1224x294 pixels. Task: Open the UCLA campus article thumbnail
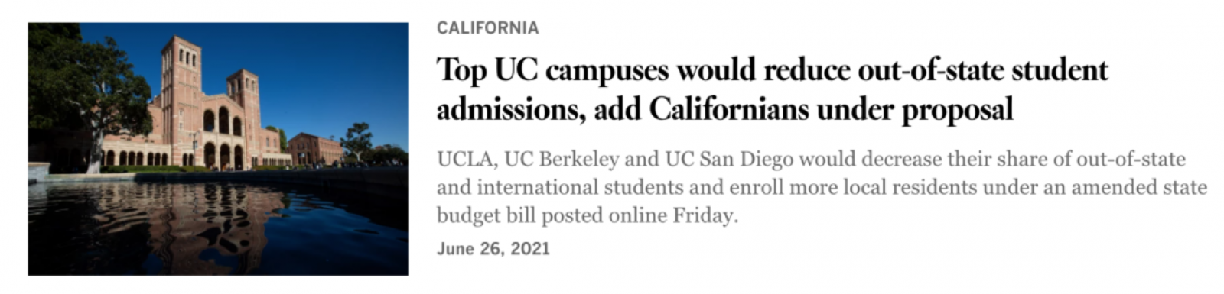218,149
